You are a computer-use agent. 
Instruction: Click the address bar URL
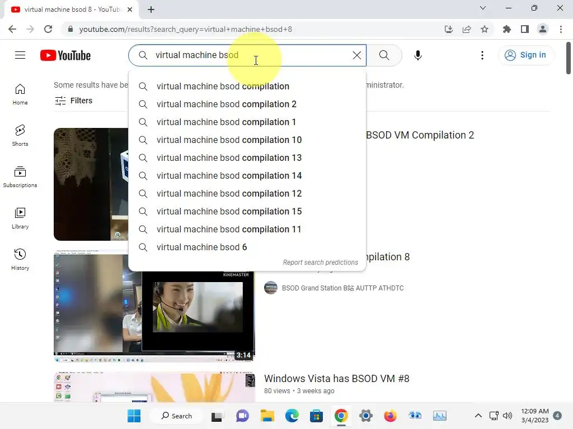186,29
